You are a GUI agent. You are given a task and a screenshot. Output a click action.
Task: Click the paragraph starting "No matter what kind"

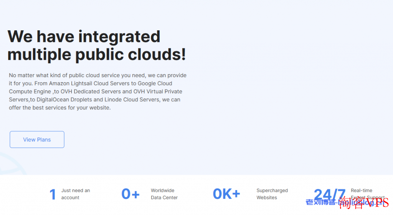[98, 91]
